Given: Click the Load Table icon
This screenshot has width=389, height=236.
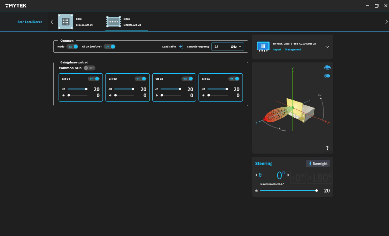Looking at the screenshot, I should [x=180, y=47].
